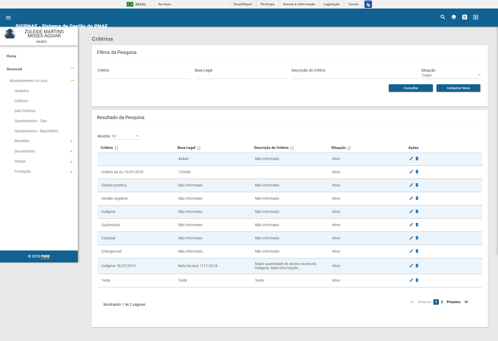Image resolution: width=498 pixels, height=341 pixels.
Task: Delete the Gestão negativa criterion
Action: point(417,198)
